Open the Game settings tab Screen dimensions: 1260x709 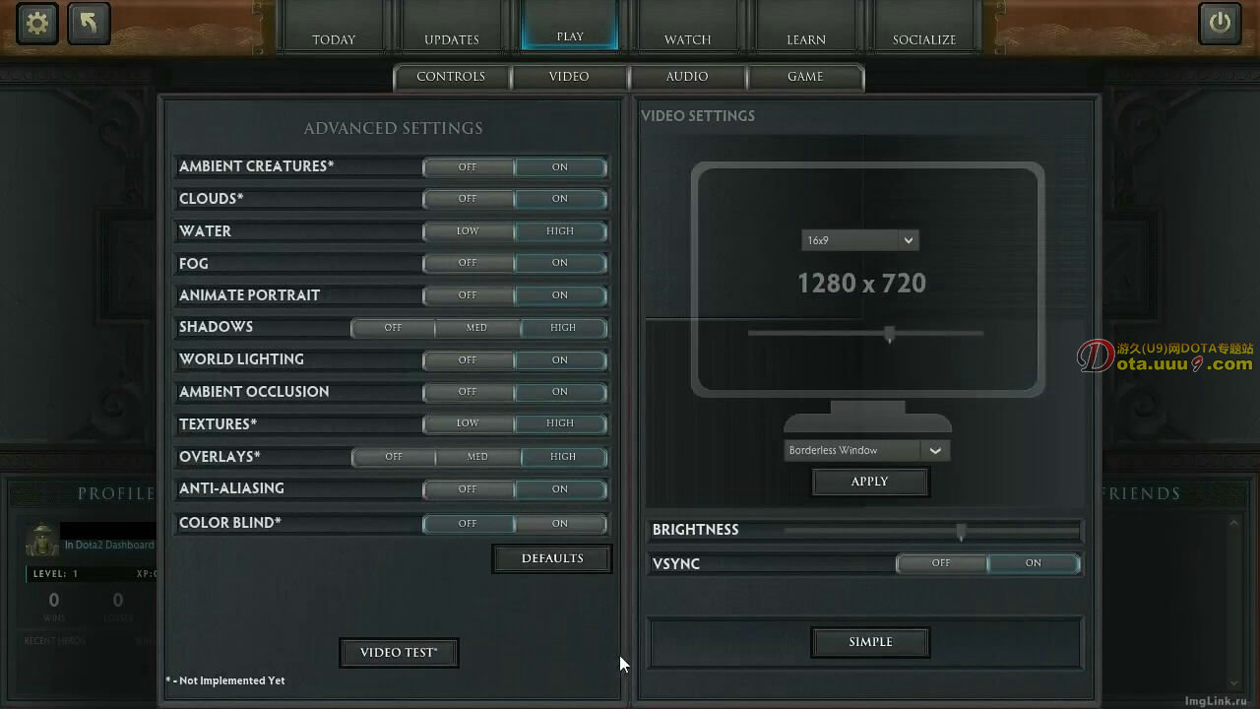coord(805,77)
